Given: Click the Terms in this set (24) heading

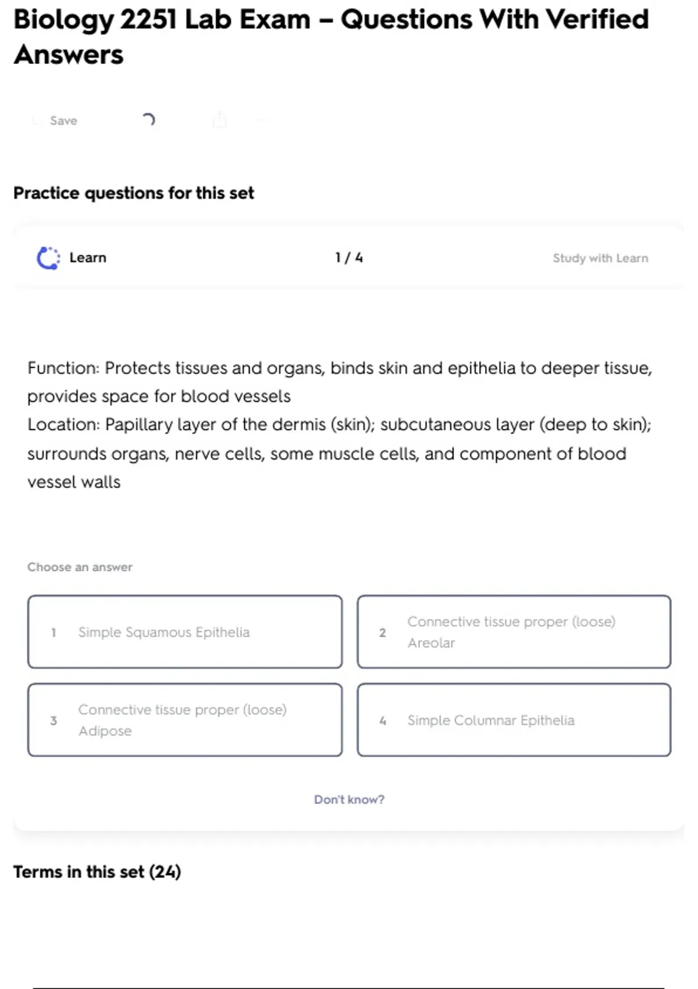Looking at the screenshot, I should [x=97, y=871].
